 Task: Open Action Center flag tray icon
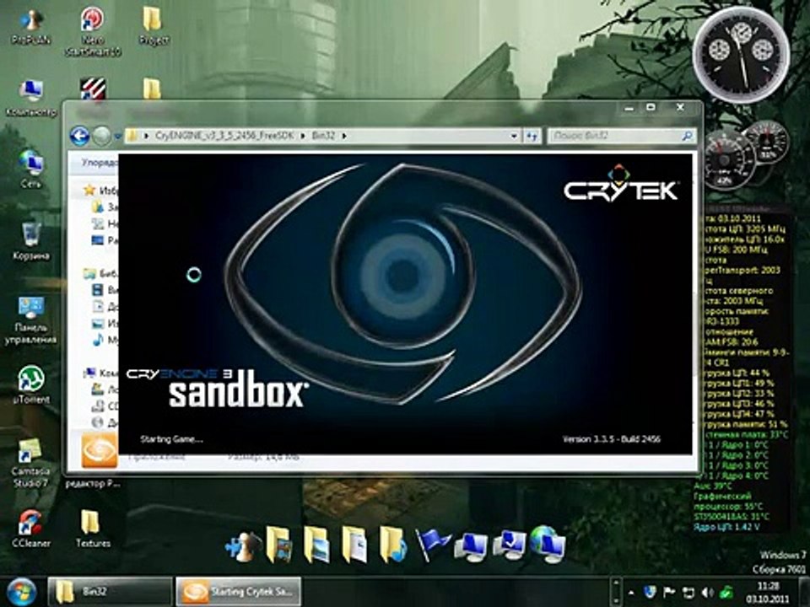669,592
